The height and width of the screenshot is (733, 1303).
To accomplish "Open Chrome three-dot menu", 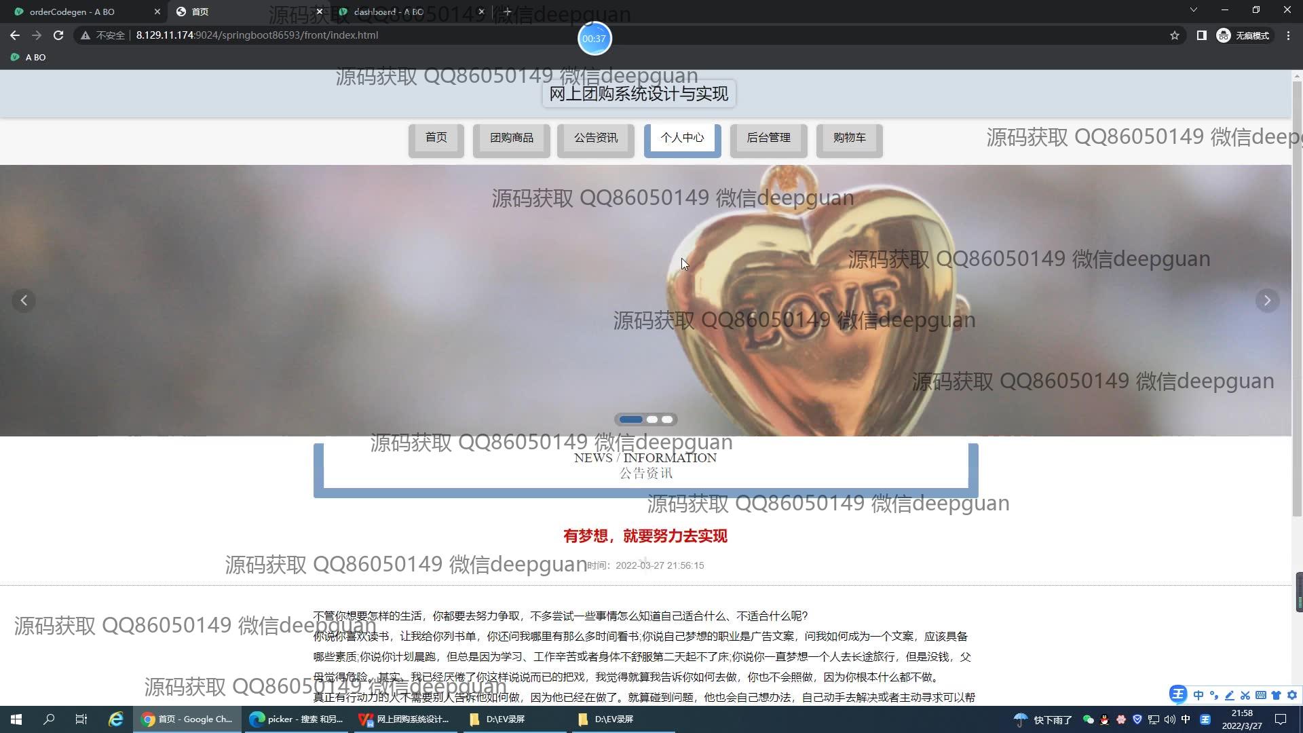I will tap(1288, 35).
